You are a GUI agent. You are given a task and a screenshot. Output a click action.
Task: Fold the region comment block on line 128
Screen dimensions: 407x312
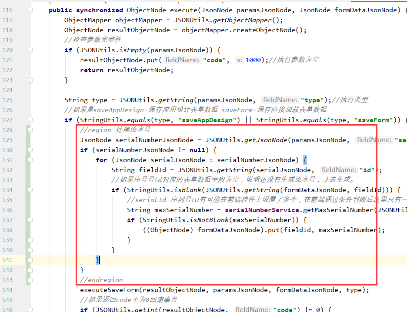point(31,130)
